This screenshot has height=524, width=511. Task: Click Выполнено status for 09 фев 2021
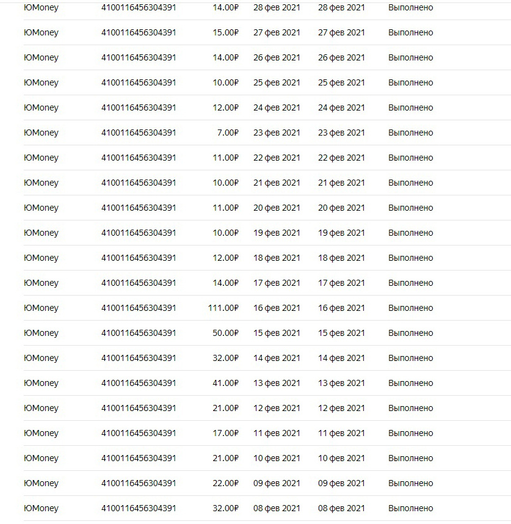click(410, 483)
